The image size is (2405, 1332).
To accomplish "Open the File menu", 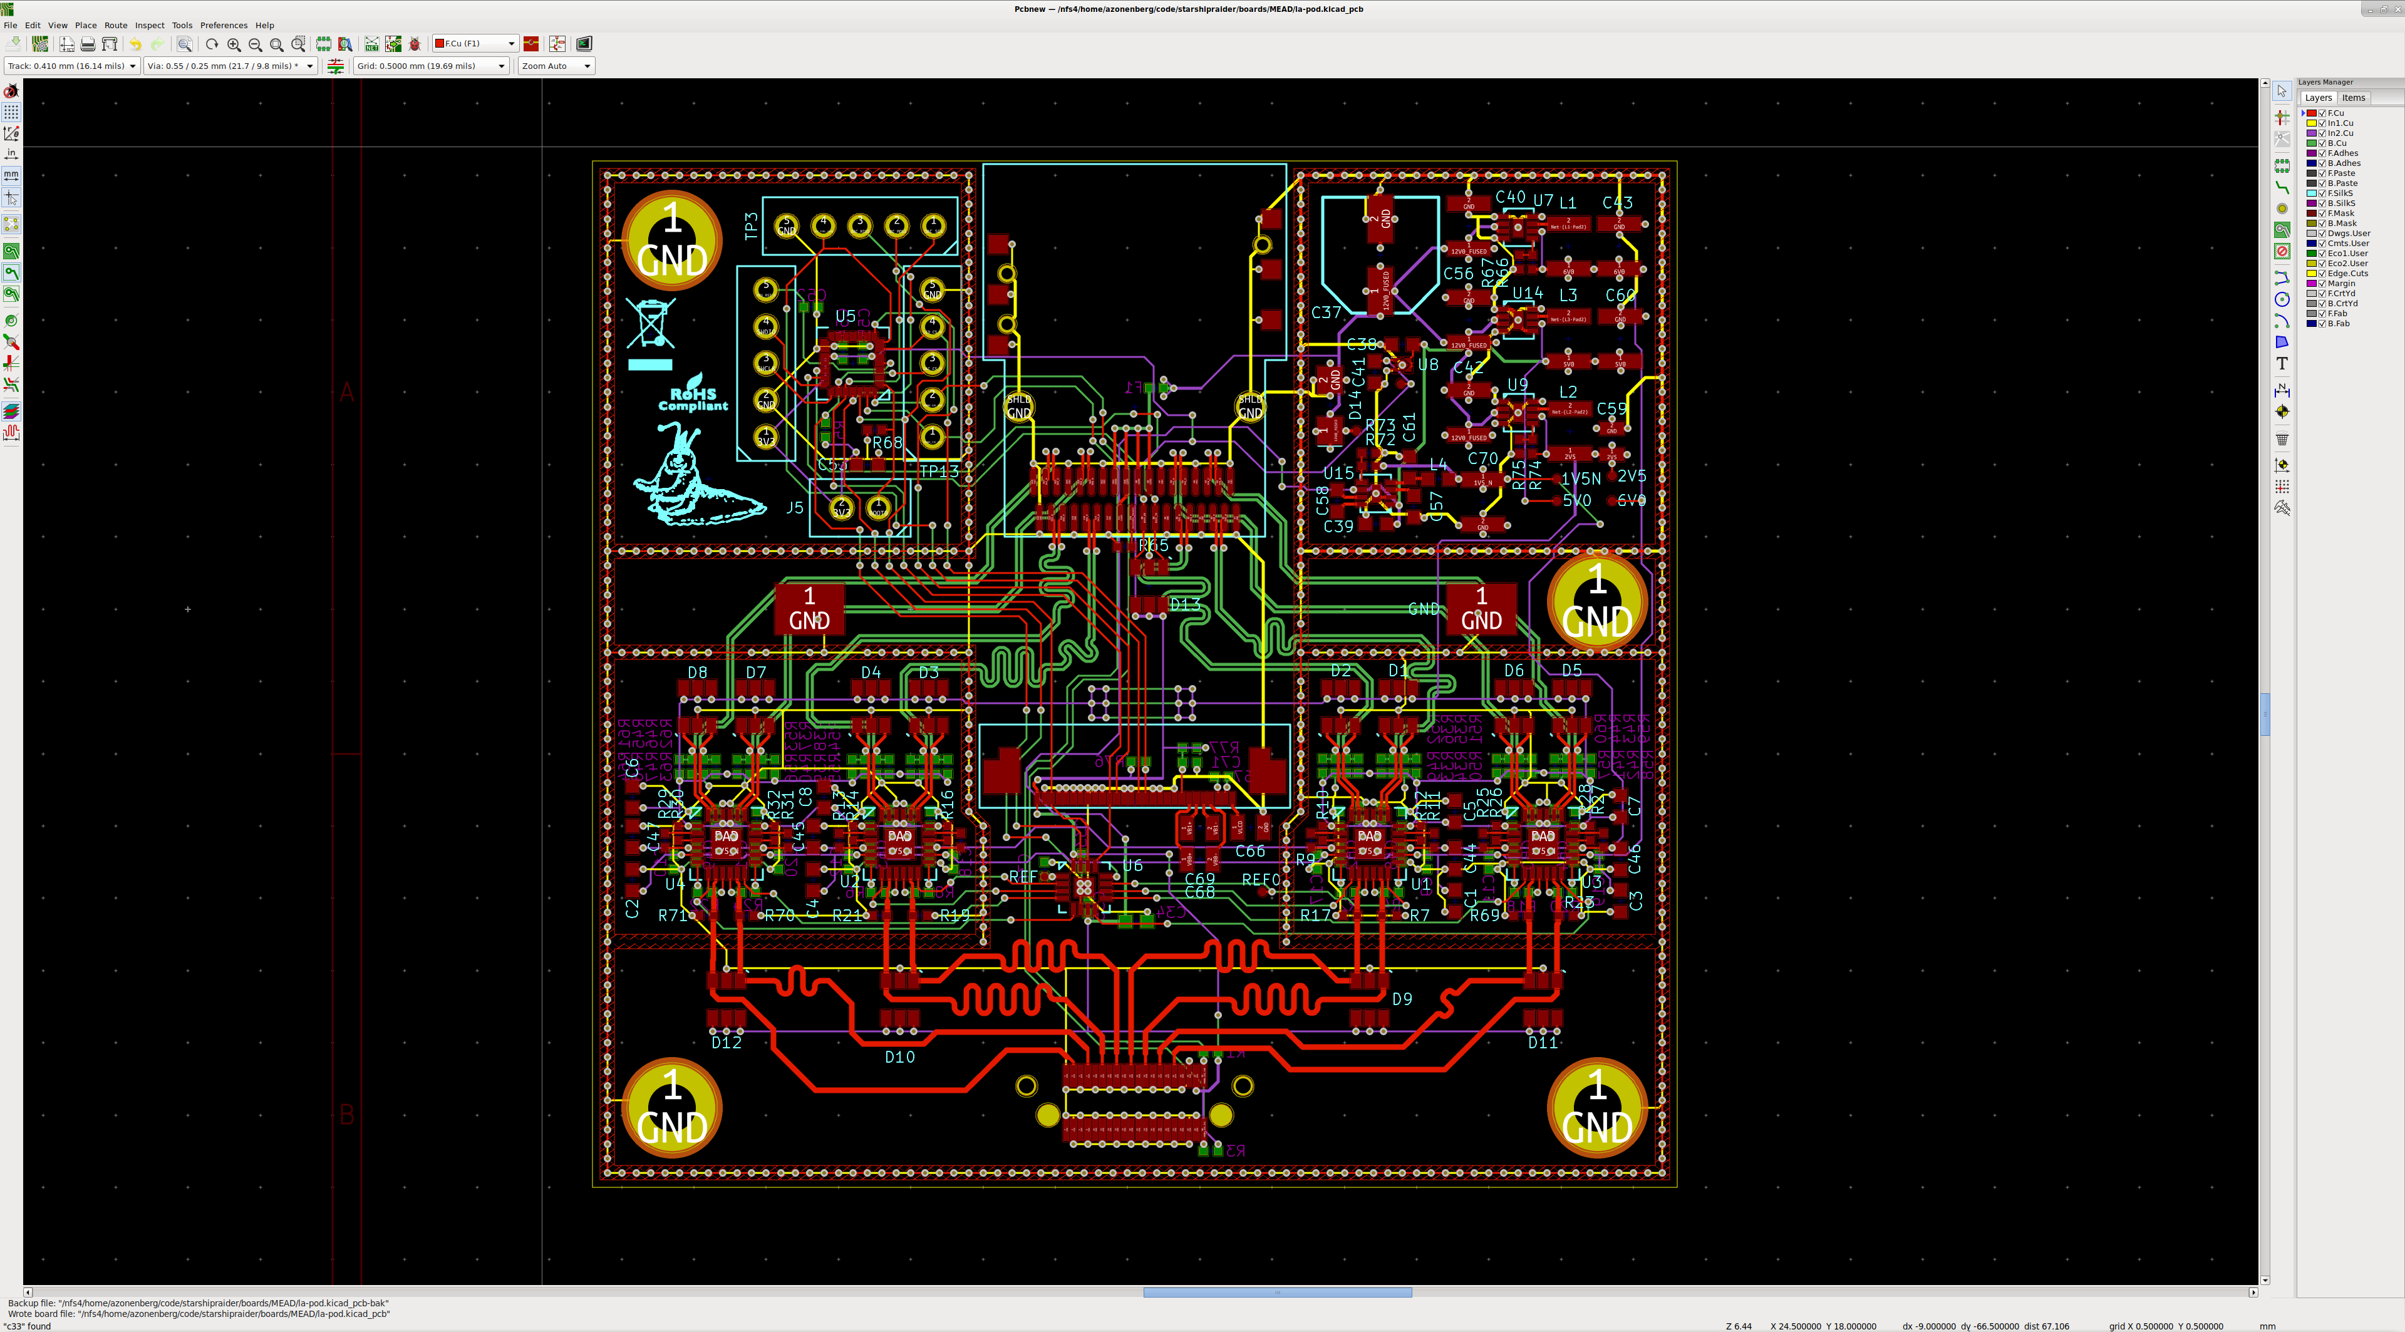I will coord(10,25).
